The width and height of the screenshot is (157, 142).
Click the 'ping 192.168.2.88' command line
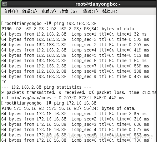click(x=49, y=23)
